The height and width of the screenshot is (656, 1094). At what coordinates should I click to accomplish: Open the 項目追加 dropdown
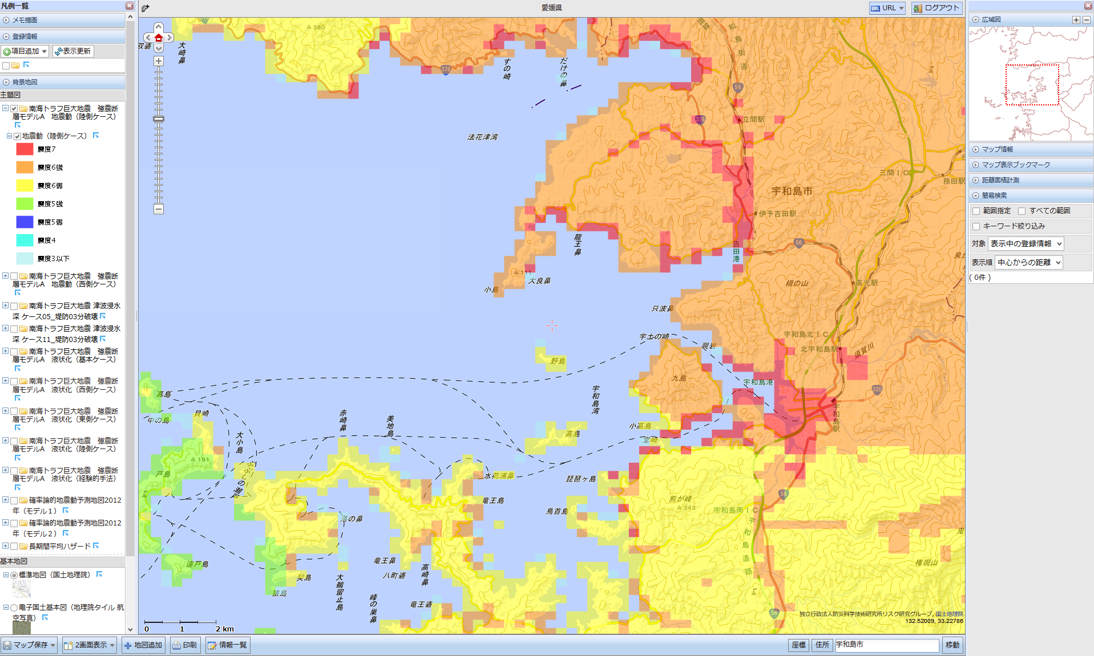(x=25, y=51)
